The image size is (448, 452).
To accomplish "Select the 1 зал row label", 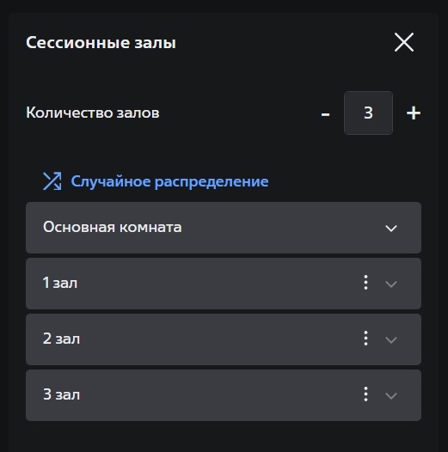I will point(60,283).
